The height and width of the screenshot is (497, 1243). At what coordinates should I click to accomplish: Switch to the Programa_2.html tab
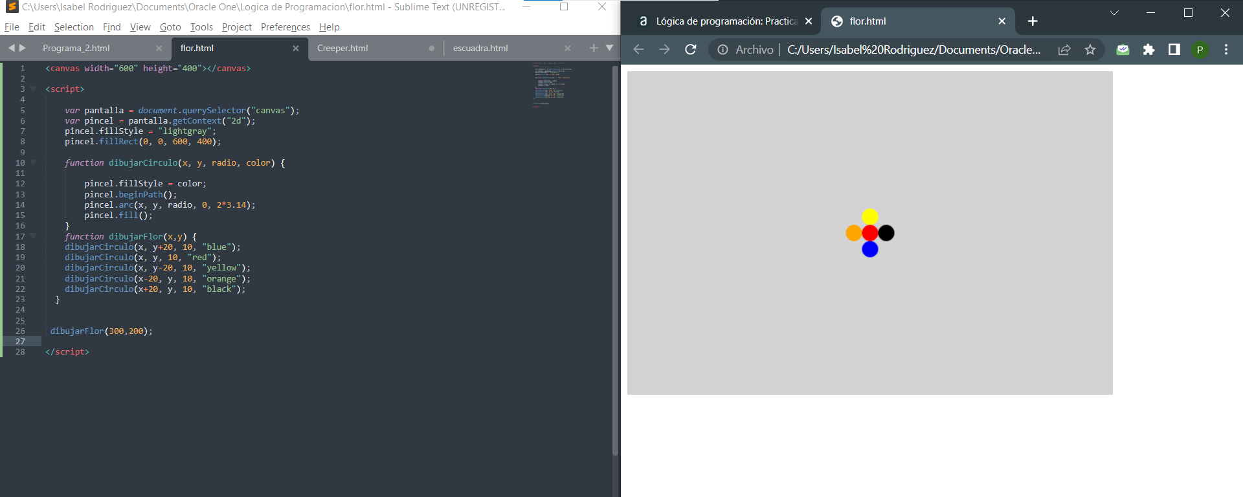point(76,48)
